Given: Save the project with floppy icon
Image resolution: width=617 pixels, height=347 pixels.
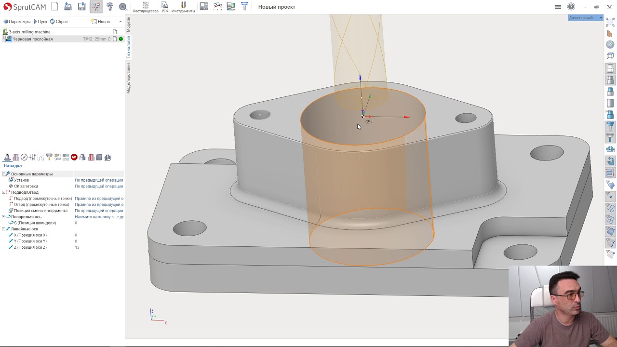Looking at the screenshot, I should tap(82, 7).
